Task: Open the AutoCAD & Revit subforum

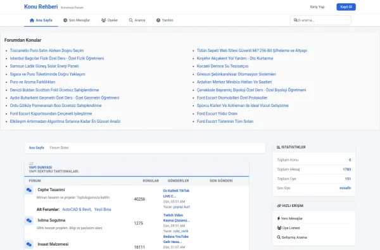Action: 77,209
